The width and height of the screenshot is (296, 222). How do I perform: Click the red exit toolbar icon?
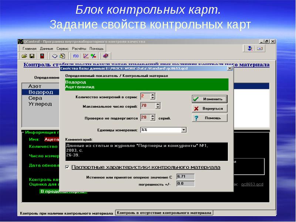point(42,55)
